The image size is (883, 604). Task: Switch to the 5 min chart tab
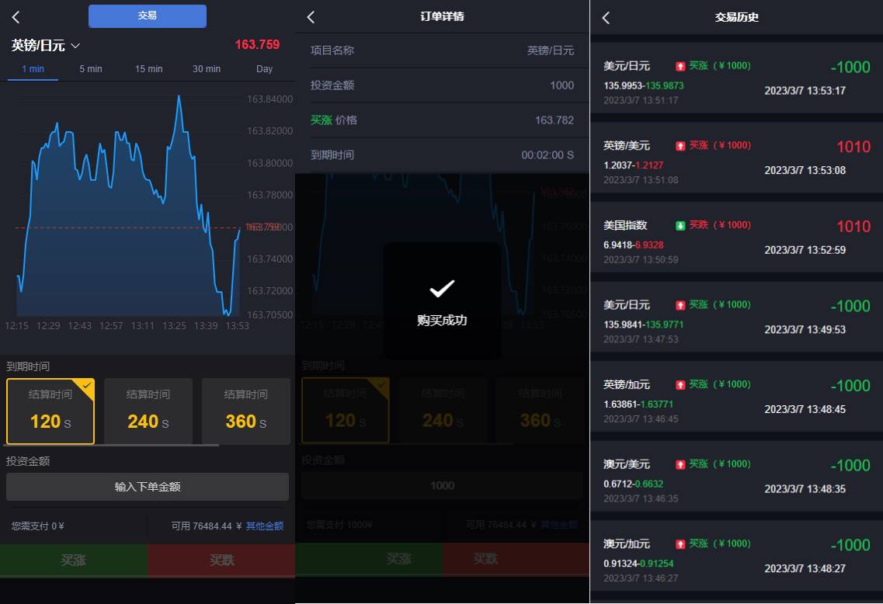(x=90, y=68)
